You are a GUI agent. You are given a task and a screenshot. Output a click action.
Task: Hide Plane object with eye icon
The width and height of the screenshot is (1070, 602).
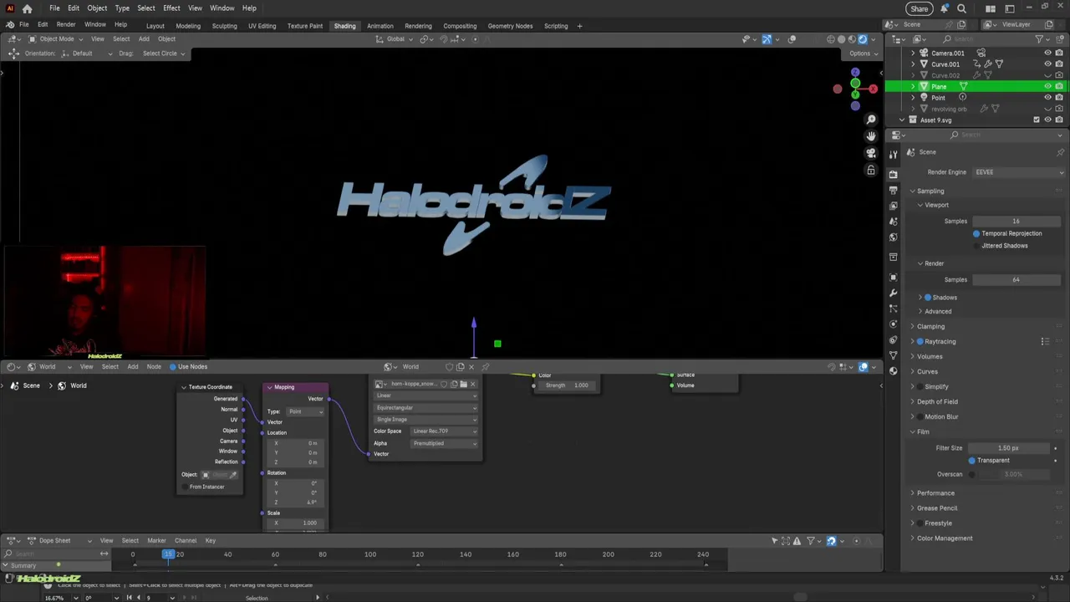pos(1047,86)
